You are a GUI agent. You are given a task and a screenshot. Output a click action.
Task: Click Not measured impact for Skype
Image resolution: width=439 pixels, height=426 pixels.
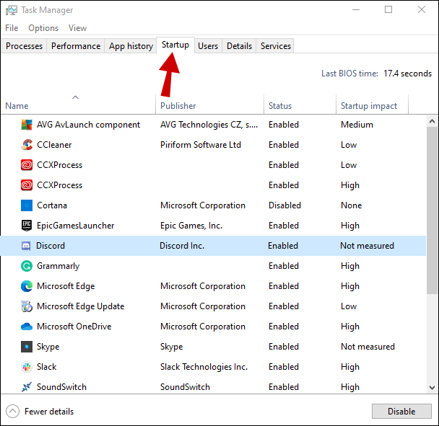(368, 347)
